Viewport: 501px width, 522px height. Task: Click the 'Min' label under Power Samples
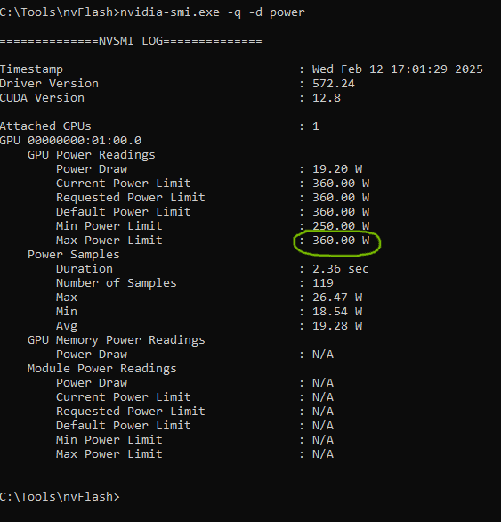67,312
